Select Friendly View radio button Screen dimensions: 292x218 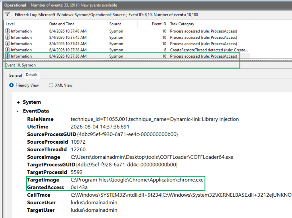point(11,85)
